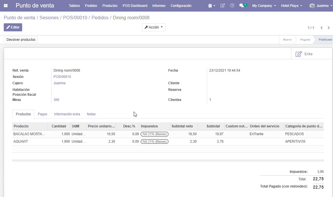Open the calendar icon dropdown in navbar
The image size is (333, 197).
pyautogui.click(x=212, y=6)
